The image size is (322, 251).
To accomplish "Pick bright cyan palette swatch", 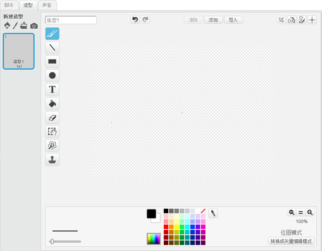I will pyautogui.click(x=187, y=227).
